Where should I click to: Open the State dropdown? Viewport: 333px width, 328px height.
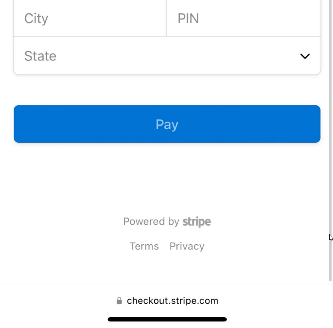[167, 56]
